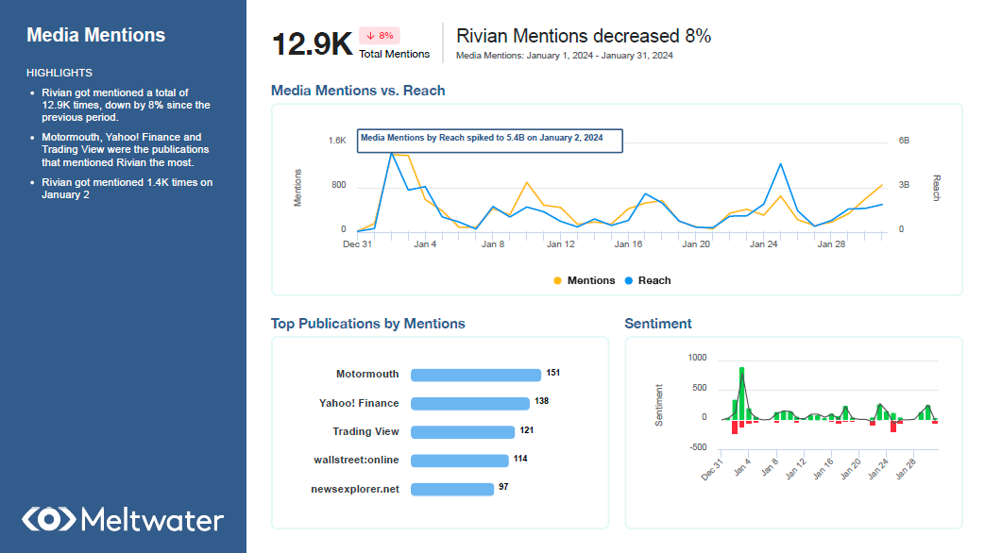The width and height of the screenshot is (985, 553).
Task: Select the Trading View publication label
Action: pyautogui.click(x=365, y=431)
